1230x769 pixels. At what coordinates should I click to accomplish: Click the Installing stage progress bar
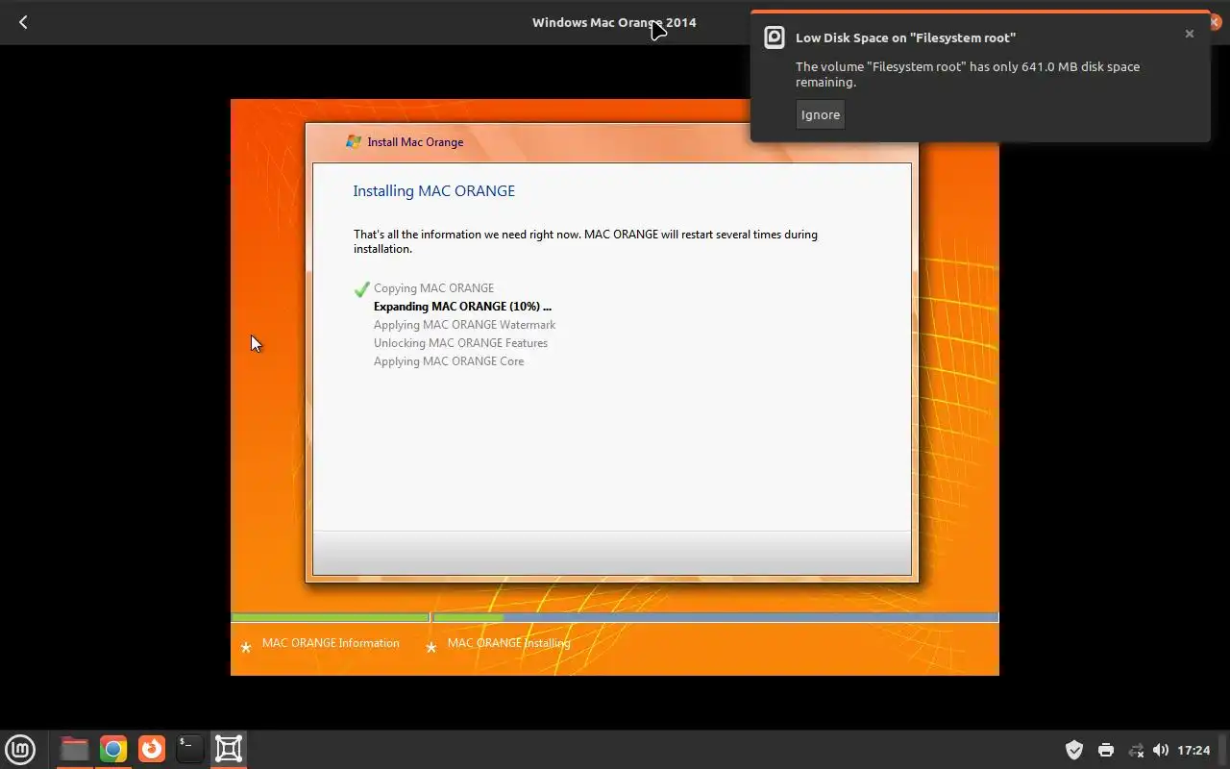point(715,617)
